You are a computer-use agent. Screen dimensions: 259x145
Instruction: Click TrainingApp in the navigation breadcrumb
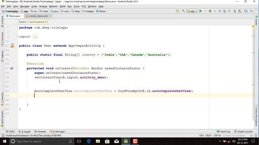coord(10,11)
